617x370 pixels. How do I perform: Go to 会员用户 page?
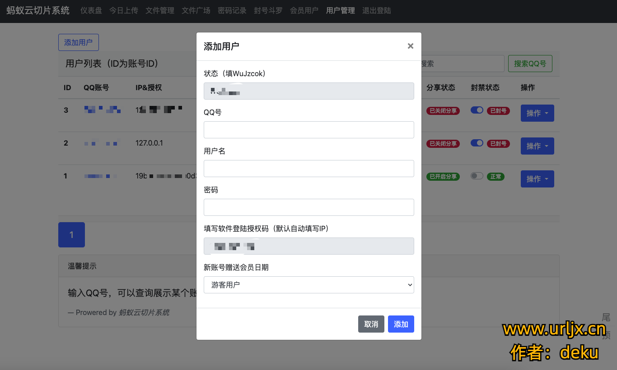[x=304, y=10]
